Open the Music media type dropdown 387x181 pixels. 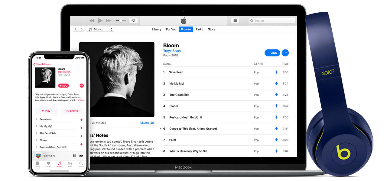click(100, 29)
